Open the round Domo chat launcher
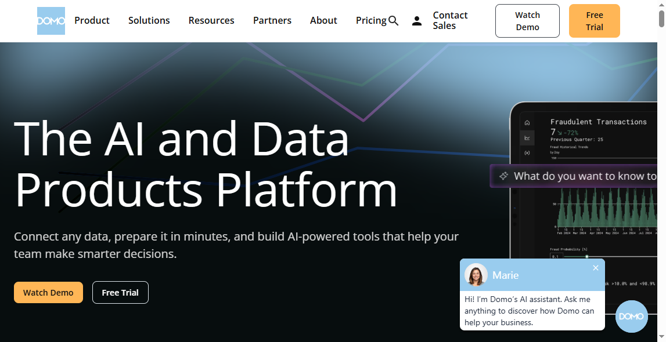The width and height of the screenshot is (666, 342). pyautogui.click(x=631, y=316)
